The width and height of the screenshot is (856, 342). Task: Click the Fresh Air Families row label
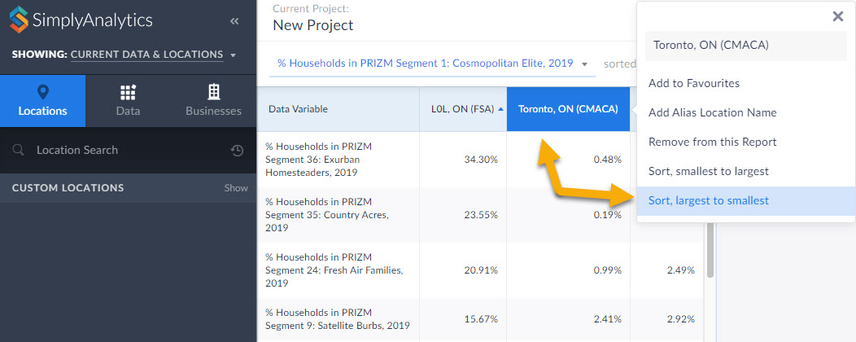point(334,270)
